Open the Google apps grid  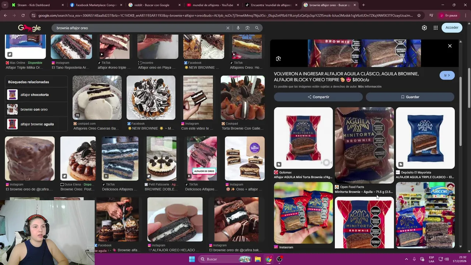pos(435,28)
